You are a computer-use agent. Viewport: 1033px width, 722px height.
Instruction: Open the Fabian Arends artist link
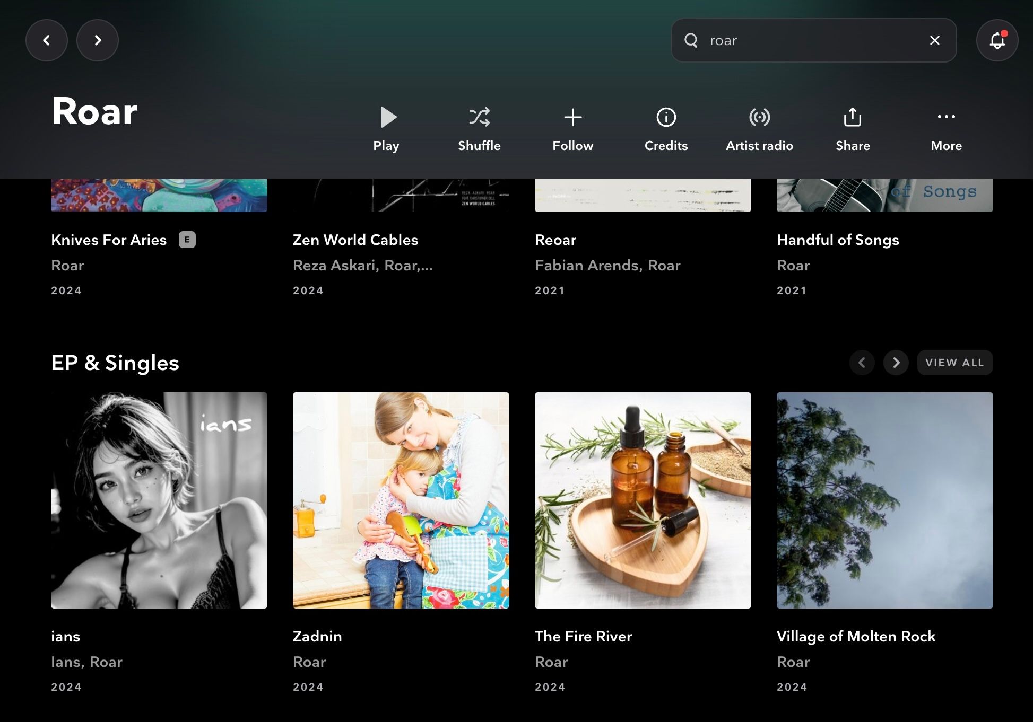pos(587,265)
